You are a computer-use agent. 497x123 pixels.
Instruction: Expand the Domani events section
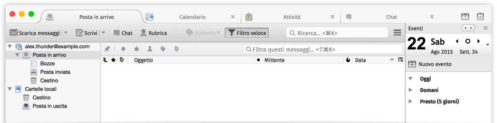pyautogui.click(x=411, y=90)
